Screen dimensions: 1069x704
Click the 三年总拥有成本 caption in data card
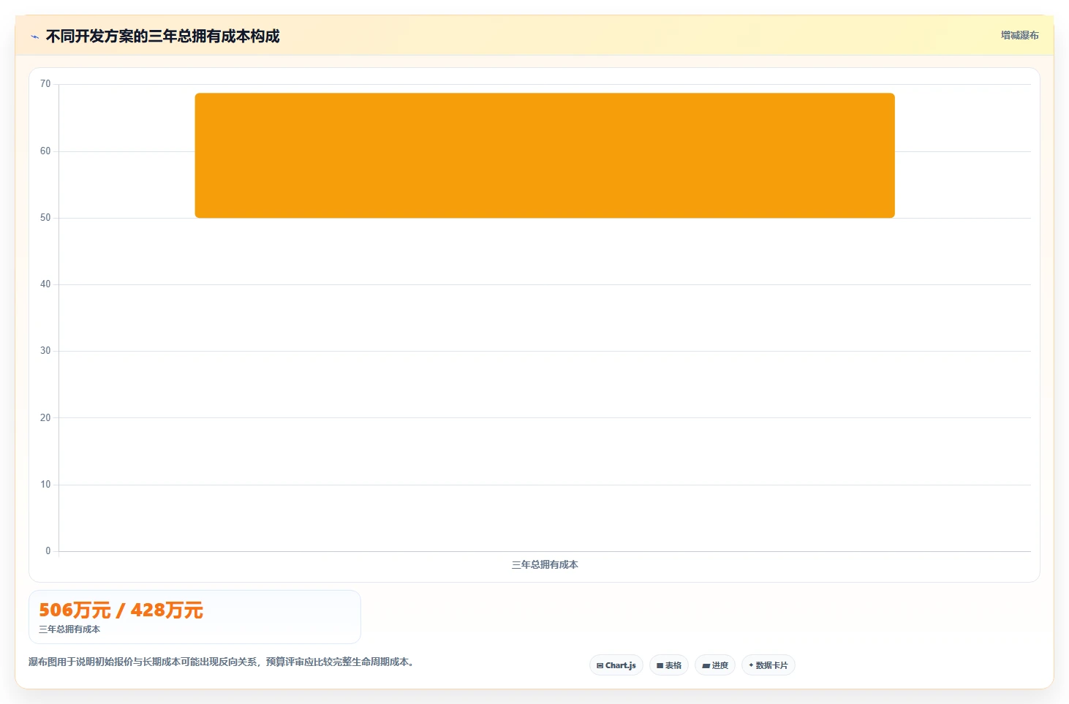pos(69,629)
